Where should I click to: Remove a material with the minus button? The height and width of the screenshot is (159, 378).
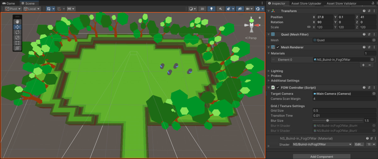point(369,65)
